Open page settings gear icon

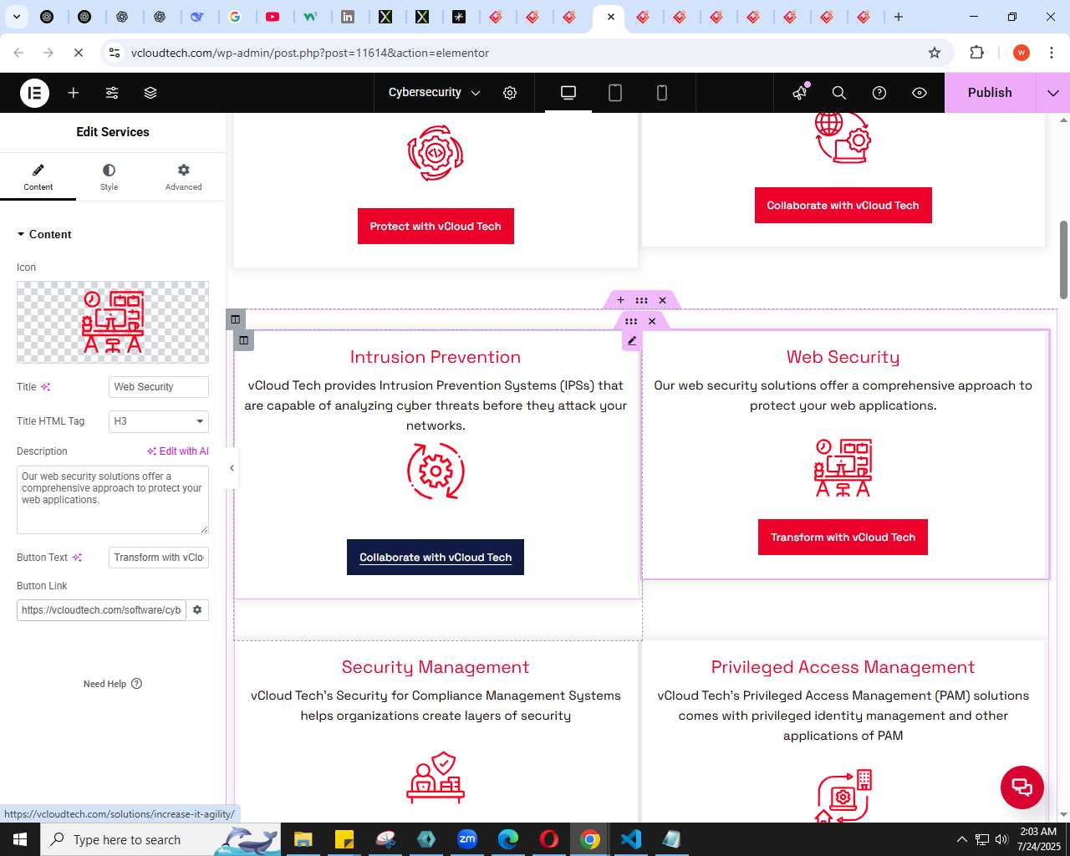point(510,93)
